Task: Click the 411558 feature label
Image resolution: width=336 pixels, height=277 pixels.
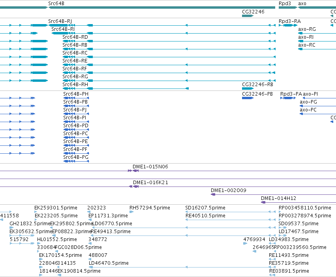Action: [x=9, y=216]
